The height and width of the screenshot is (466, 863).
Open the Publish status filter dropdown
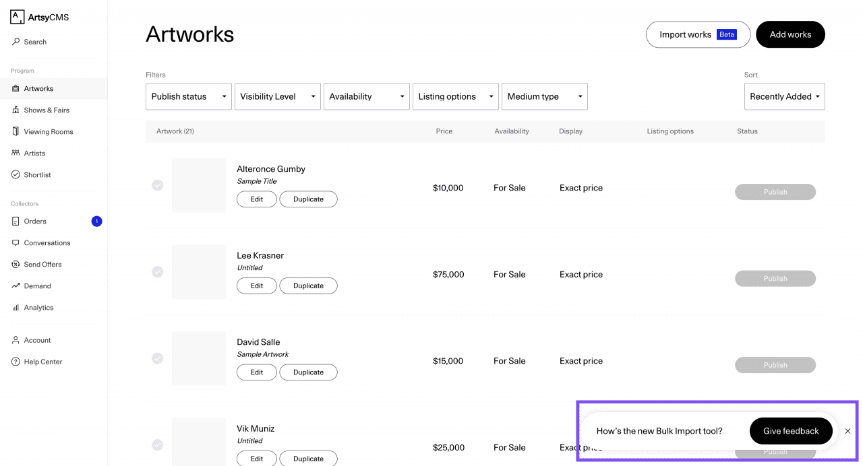[x=189, y=96]
